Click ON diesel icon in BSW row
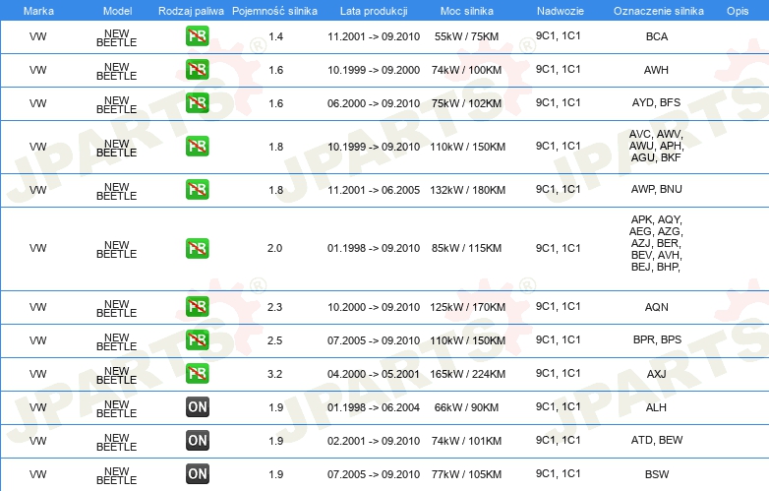Screen dimensions: 769x491 point(197,474)
